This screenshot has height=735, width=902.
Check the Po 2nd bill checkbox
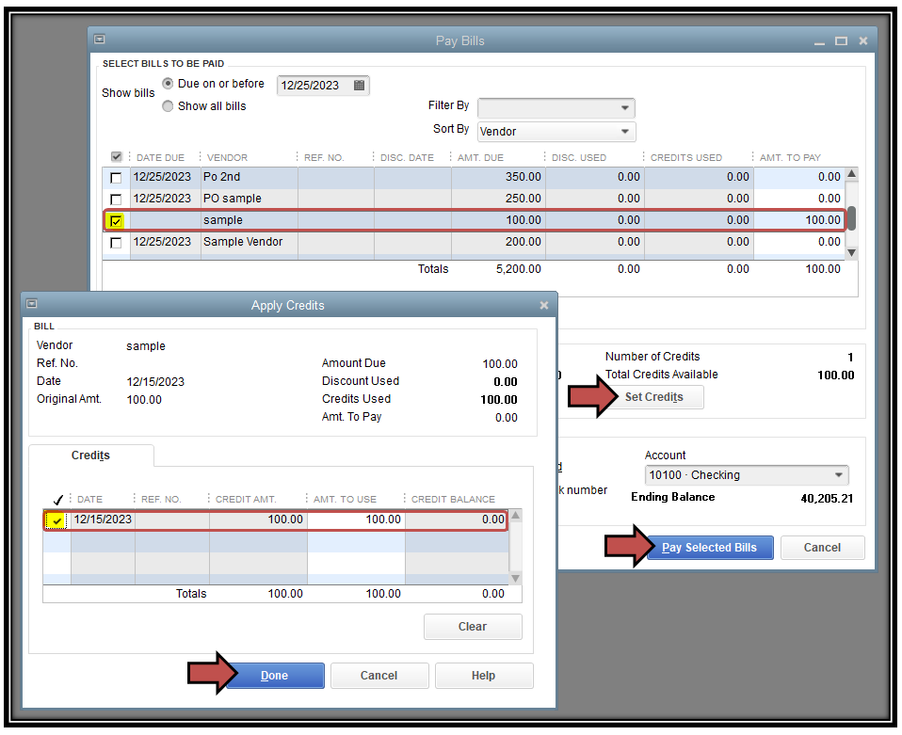click(x=116, y=178)
